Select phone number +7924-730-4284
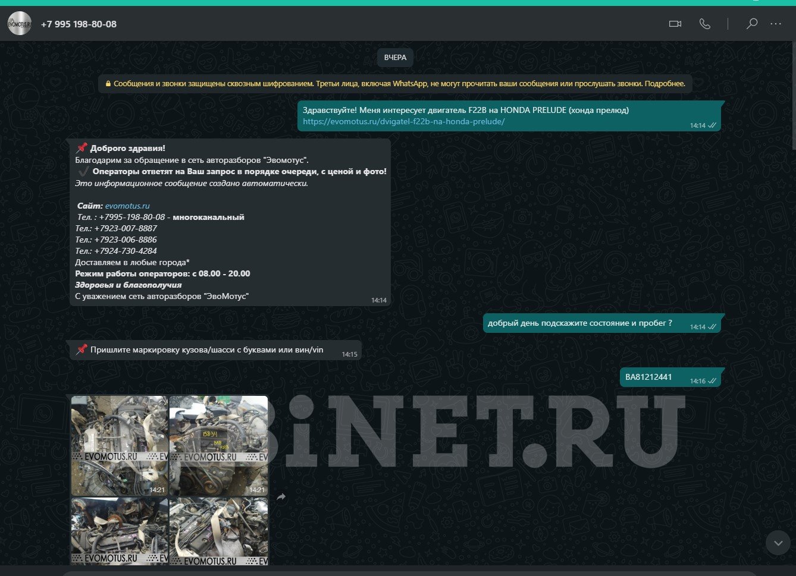This screenshot has height=576, width=796. click(126, 251)
